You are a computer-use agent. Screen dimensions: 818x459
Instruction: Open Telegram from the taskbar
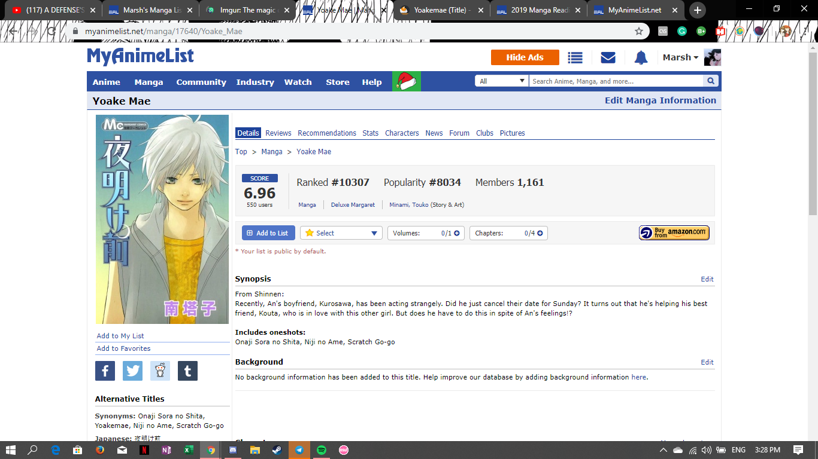click(x=299, y=450)
